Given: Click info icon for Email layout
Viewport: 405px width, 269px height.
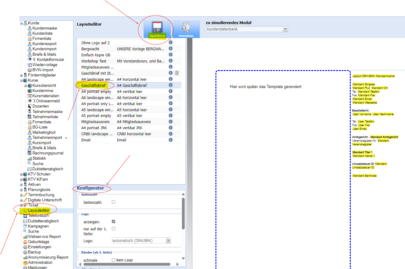Looking at the screenshot, I should point(171,140).
